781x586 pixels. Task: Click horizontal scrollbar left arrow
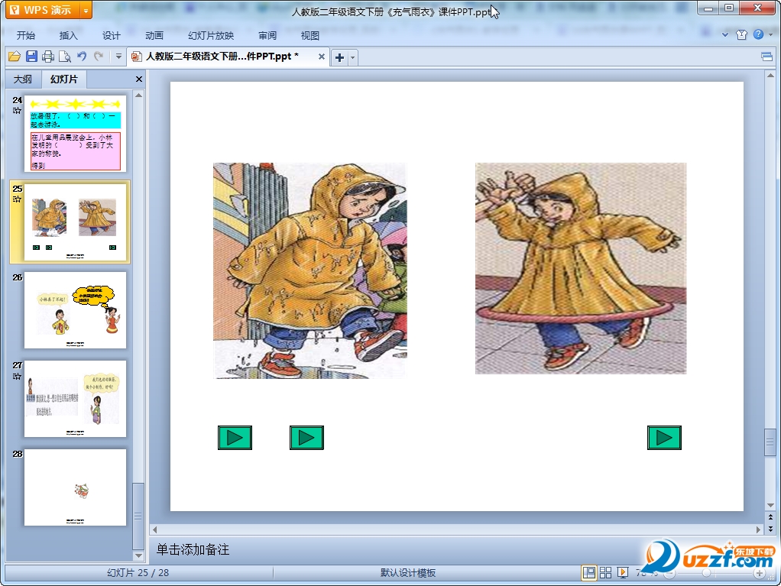[155, 529]
